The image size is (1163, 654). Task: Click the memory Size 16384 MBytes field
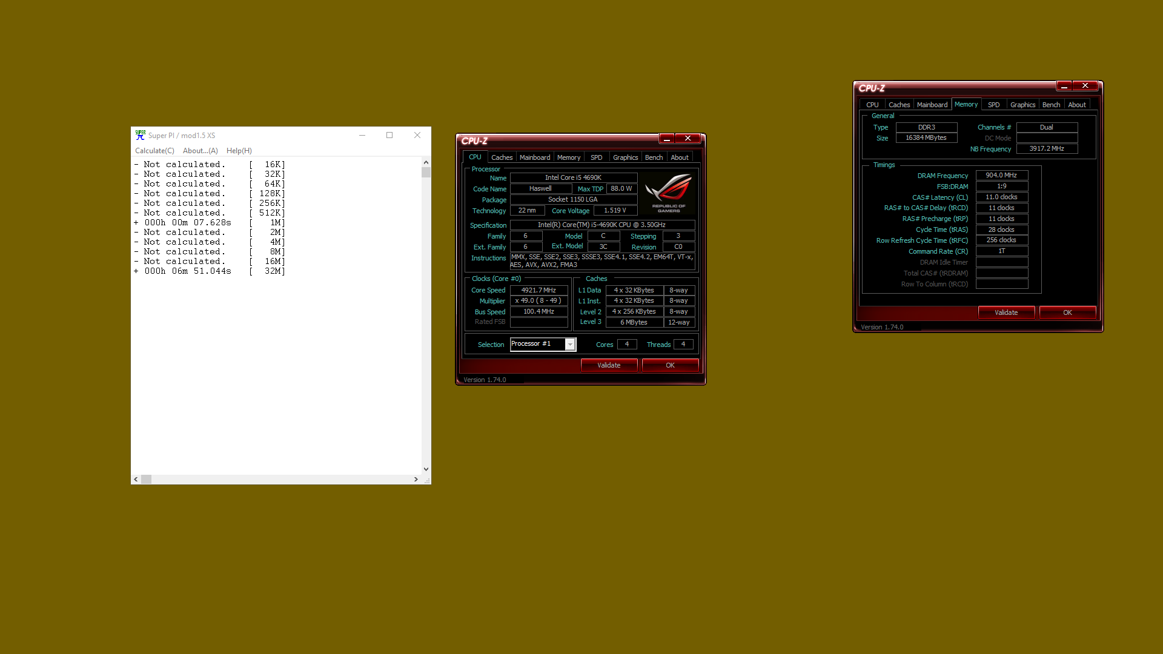(x=926, y=138)
